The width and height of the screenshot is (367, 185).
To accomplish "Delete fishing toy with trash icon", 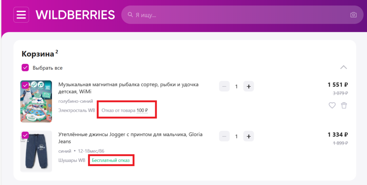I will click(344, 105).
